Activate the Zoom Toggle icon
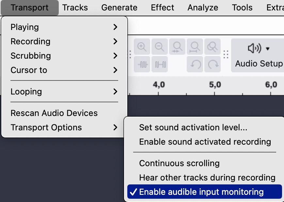284x202 pixels. click(213, 46)
